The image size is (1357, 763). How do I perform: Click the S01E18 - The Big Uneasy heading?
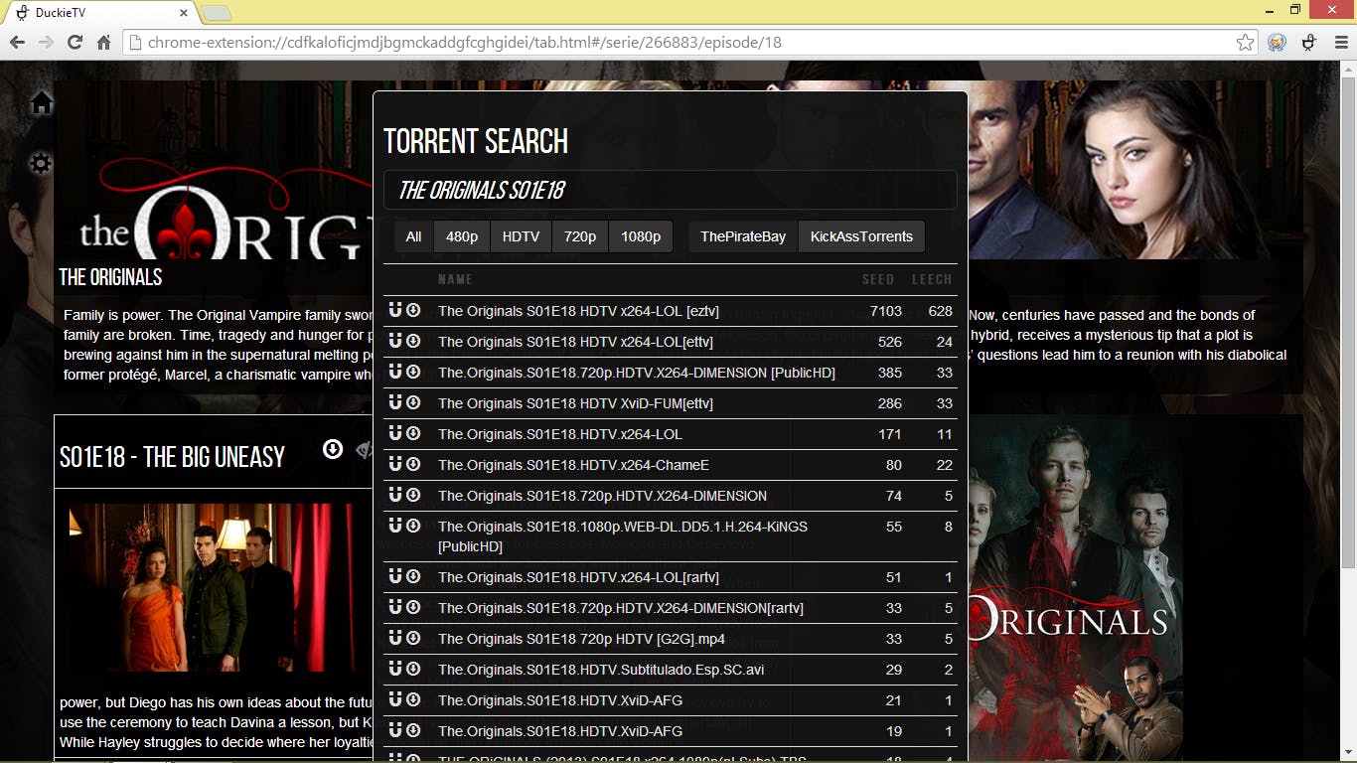click(x=172, y=456)
